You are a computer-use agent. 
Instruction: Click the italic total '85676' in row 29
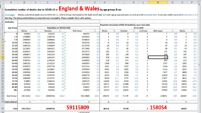point(105,96)
